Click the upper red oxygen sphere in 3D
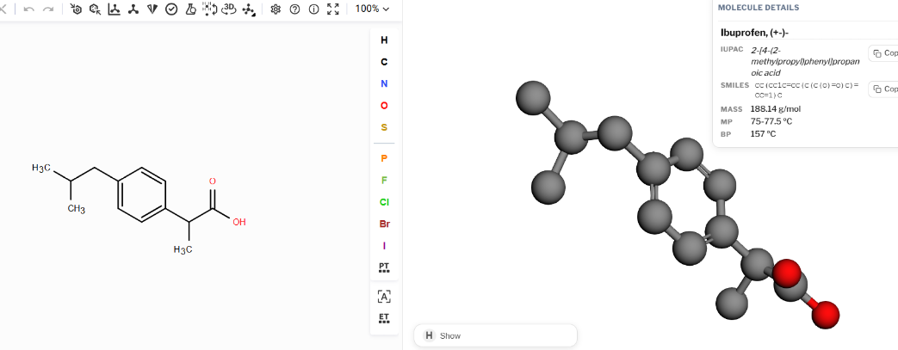The image size is (898, 350). 786,273
